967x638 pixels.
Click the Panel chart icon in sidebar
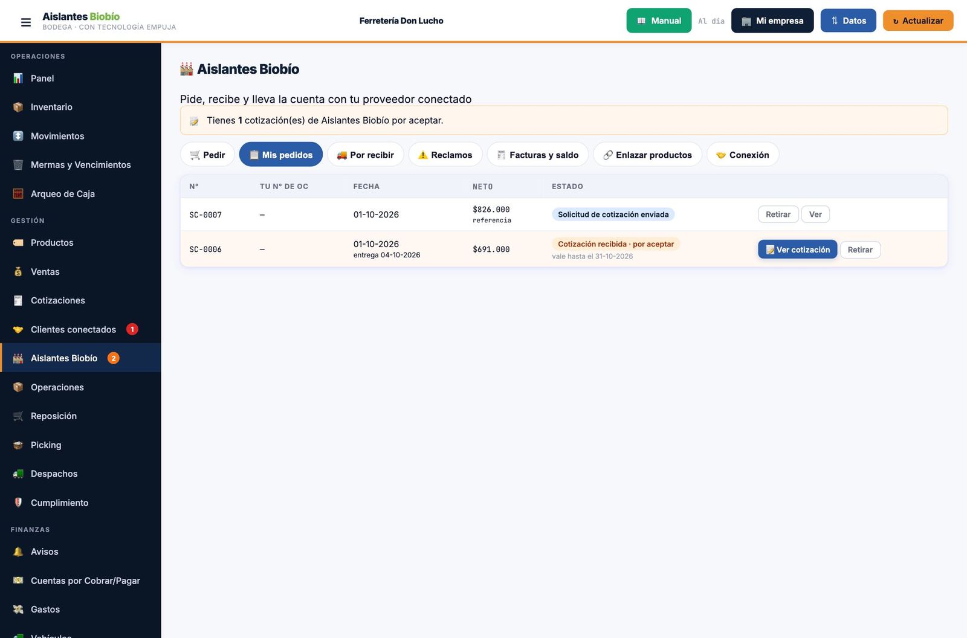click(x=18, y=79)
